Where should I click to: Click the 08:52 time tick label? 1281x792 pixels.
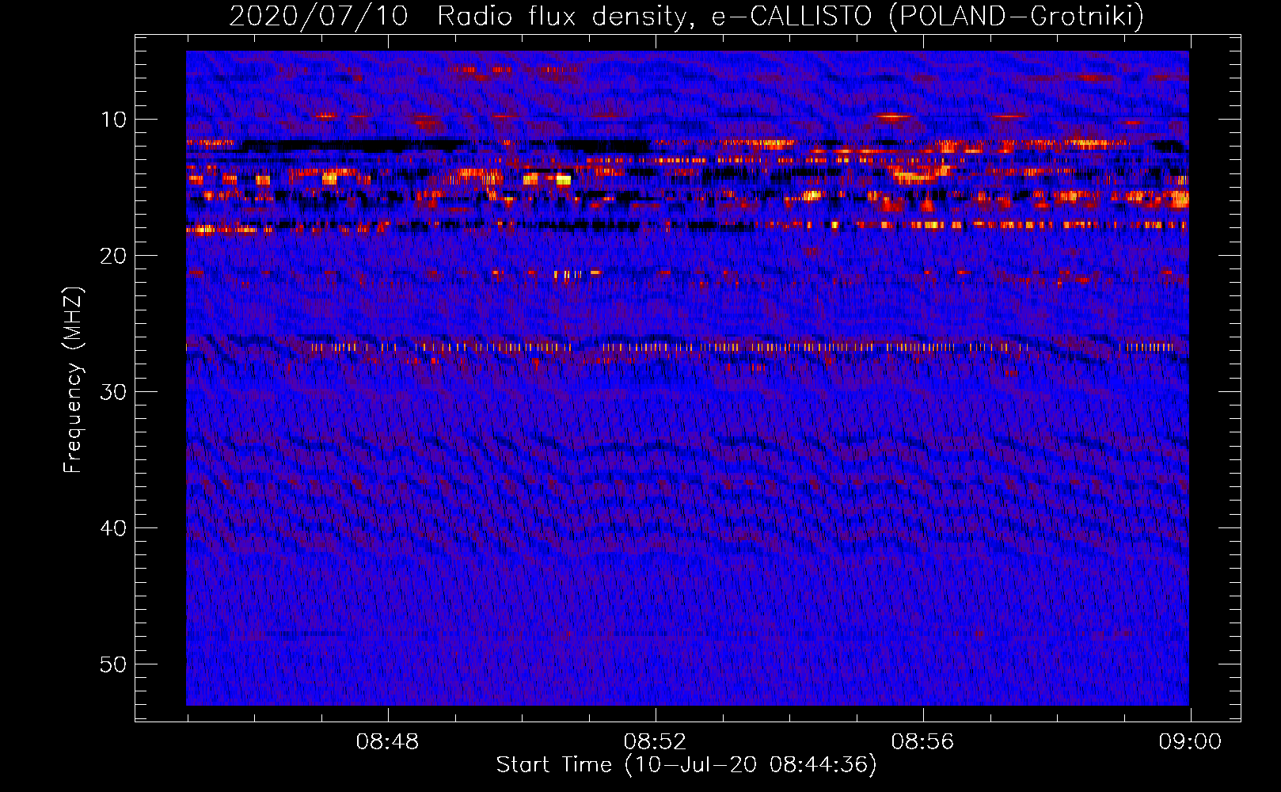[655, 742]
